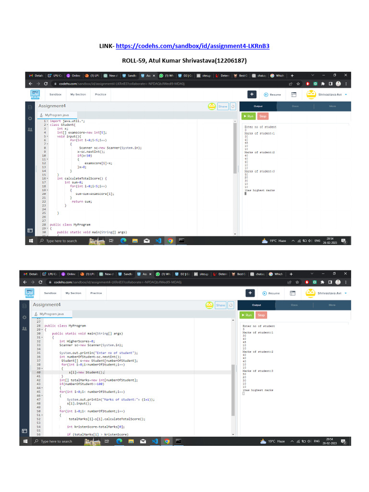Click the layout window icon after Resume, second screenshot
The height and width of the screenshot is (492, 369).
click(293, 293)
